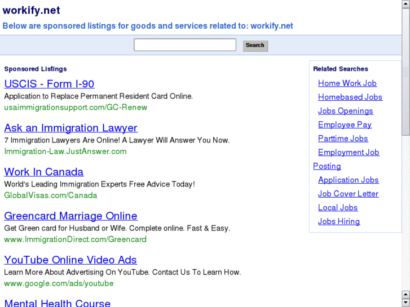Click 'Application to Replace Permanent Resident Card' description
Image resolution: width=410 pixels, height=307 pixels.
click(98, 96)
